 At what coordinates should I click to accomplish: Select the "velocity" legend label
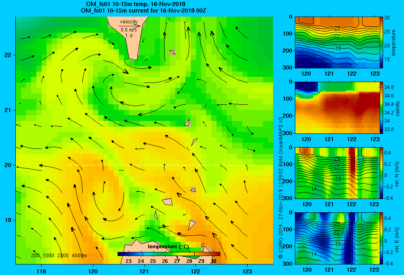tap(129, 22)
